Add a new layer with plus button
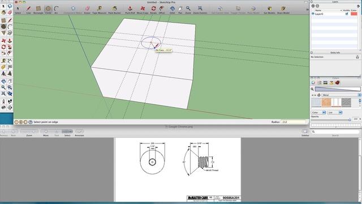This screenshot has width=362, height=204. point(313,6)
